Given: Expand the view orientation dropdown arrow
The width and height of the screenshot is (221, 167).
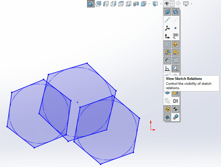Looking at the screenshot, I should tap(149, 4).
